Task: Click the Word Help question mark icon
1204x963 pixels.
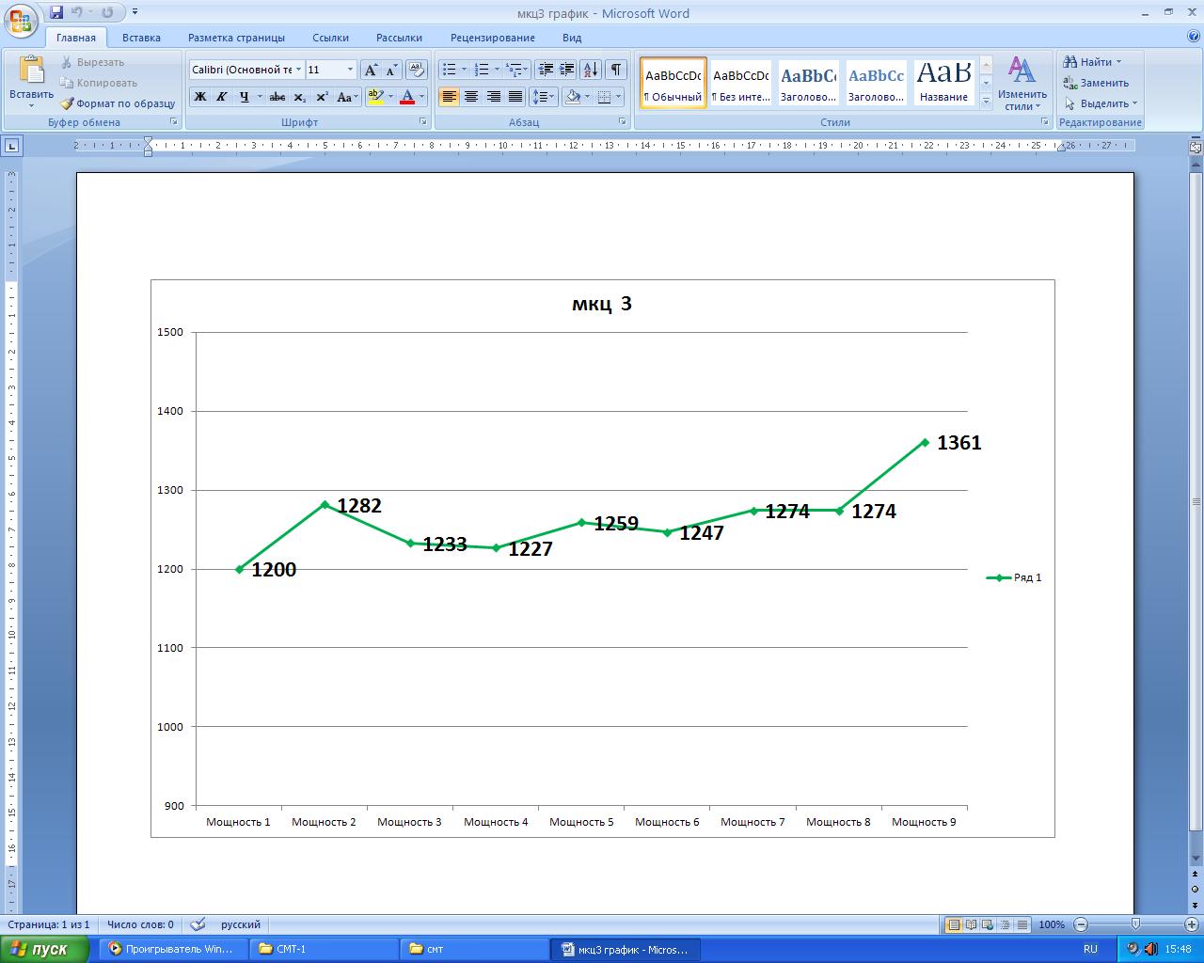Action: click(1194, 38)
